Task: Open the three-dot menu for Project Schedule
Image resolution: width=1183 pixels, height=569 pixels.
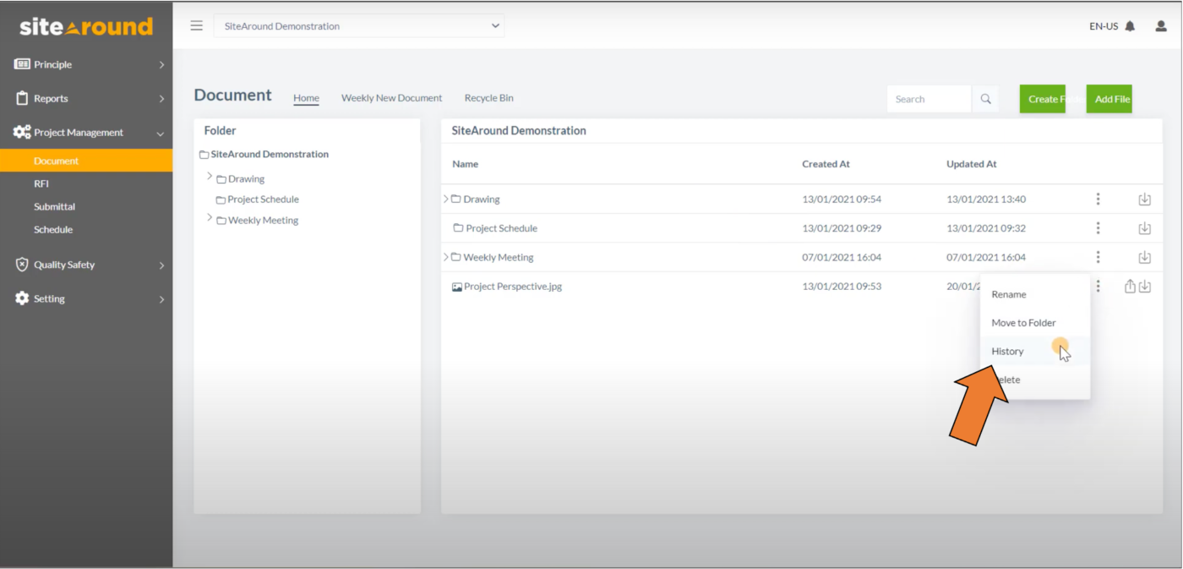Action: pos(1098,227)
